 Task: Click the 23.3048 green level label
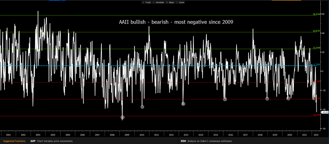[316, 48]
